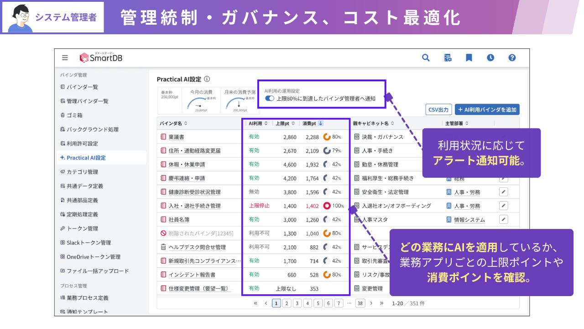Click the bookmark icon in the top bar
584x329 pixels.
click(469, 58)
